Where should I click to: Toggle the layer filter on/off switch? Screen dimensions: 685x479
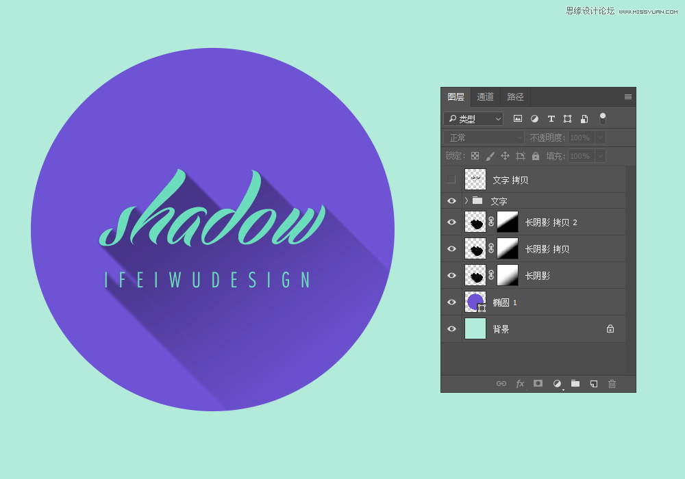coord(603,118)
